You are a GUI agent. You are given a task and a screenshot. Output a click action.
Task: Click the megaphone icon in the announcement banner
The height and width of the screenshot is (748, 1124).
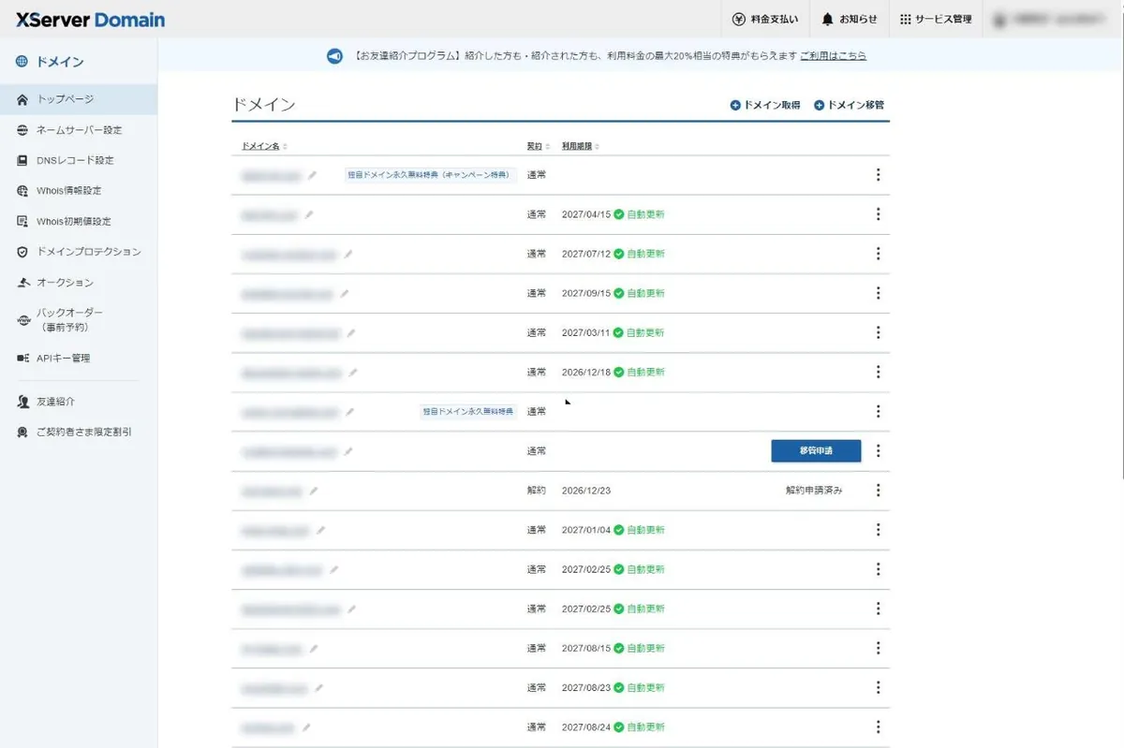click(334, 56)
